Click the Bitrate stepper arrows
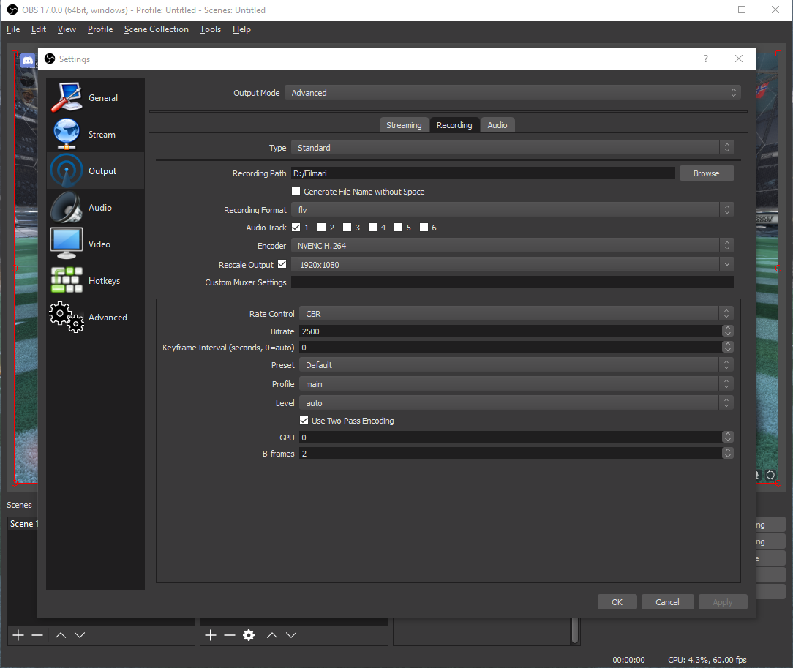The height and width of the screenshot is (668, 793). 728,331
